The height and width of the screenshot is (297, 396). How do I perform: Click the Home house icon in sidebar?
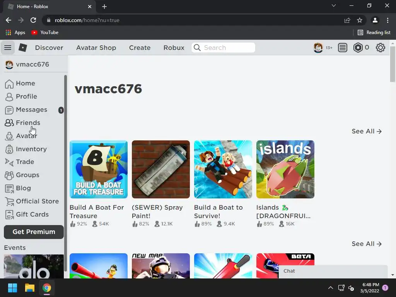coord(9,84)
